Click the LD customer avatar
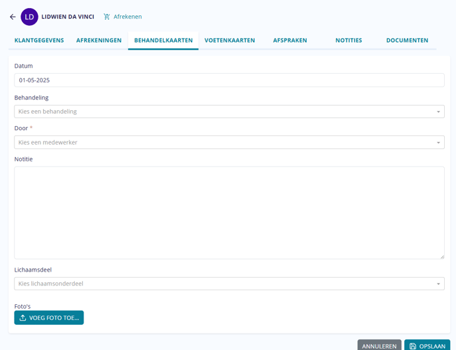456x350 pixels. point(29,17)
